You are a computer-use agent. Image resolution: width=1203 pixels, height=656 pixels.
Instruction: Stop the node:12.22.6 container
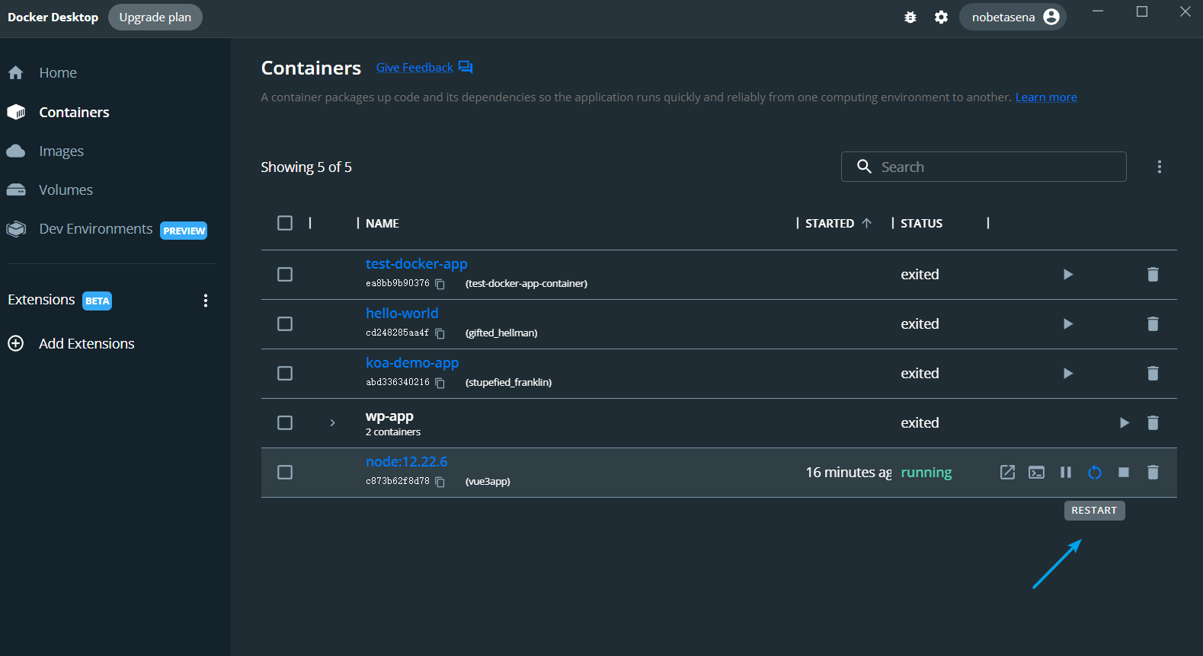1123,473
